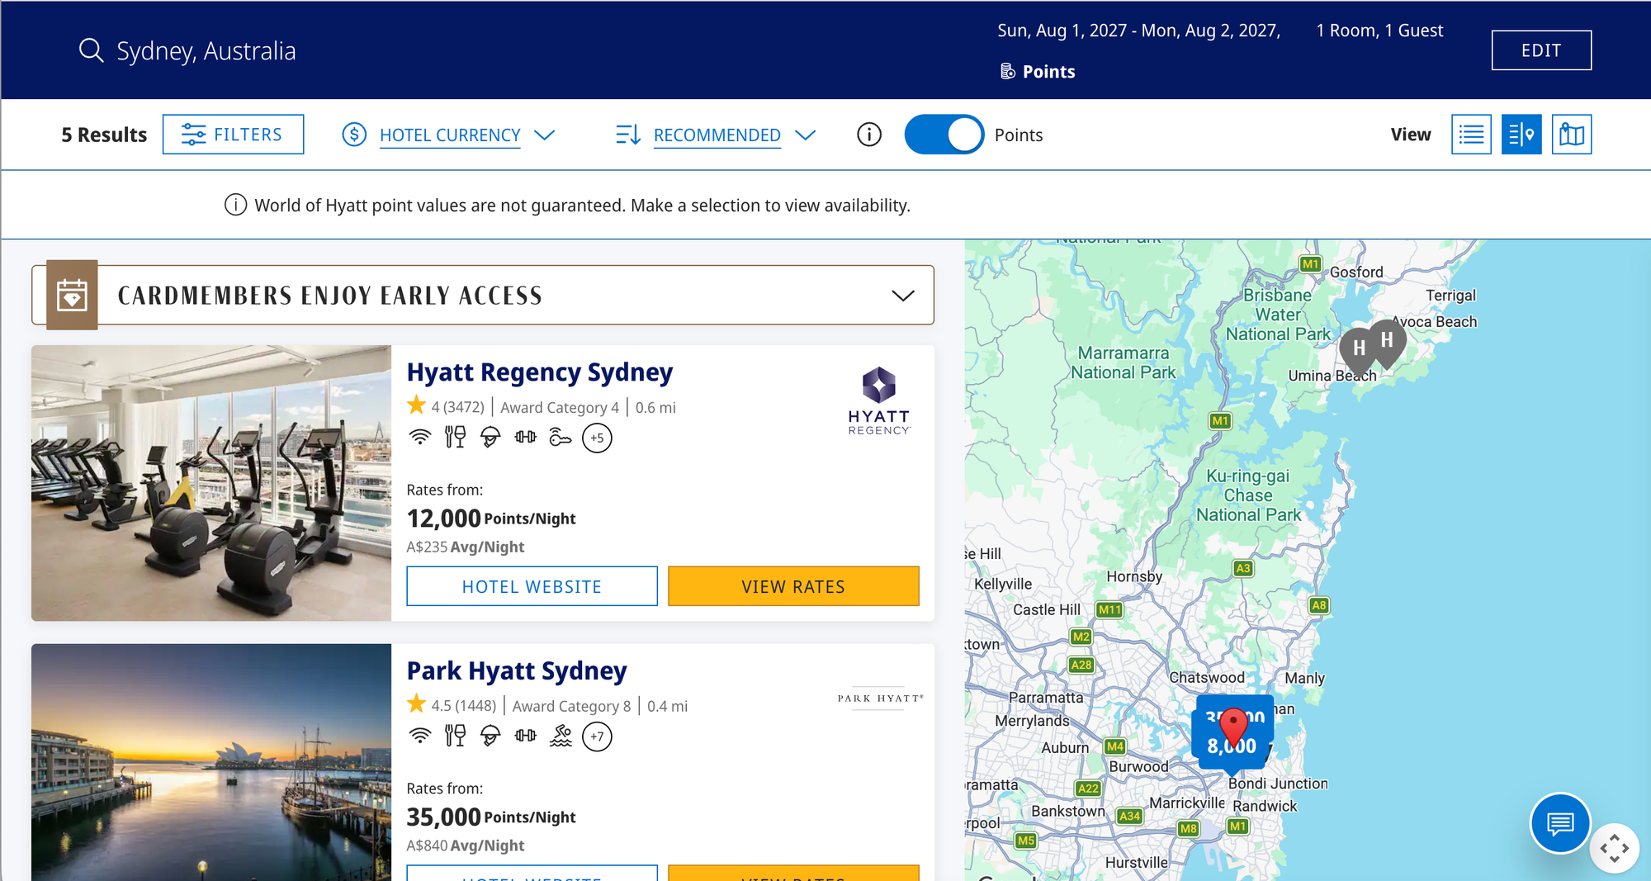Click the info icon beside Points toggle
This screenshot has width=1651, height=881.
click(869, 135)
